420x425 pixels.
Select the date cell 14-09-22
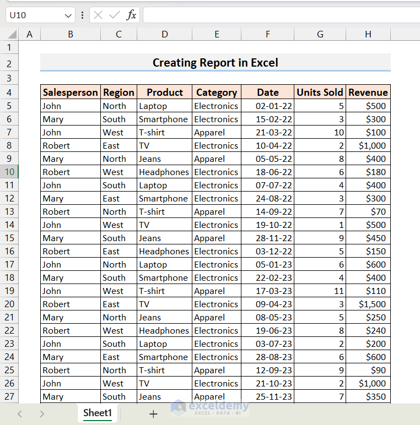pyautogui.click(x=268, y=211)
